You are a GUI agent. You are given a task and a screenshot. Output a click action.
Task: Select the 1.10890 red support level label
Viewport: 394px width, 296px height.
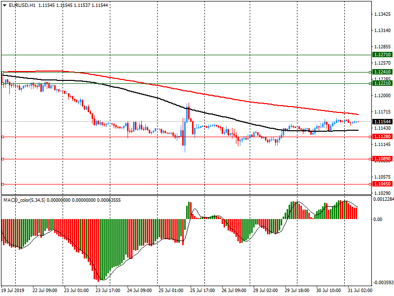point(382,159)
